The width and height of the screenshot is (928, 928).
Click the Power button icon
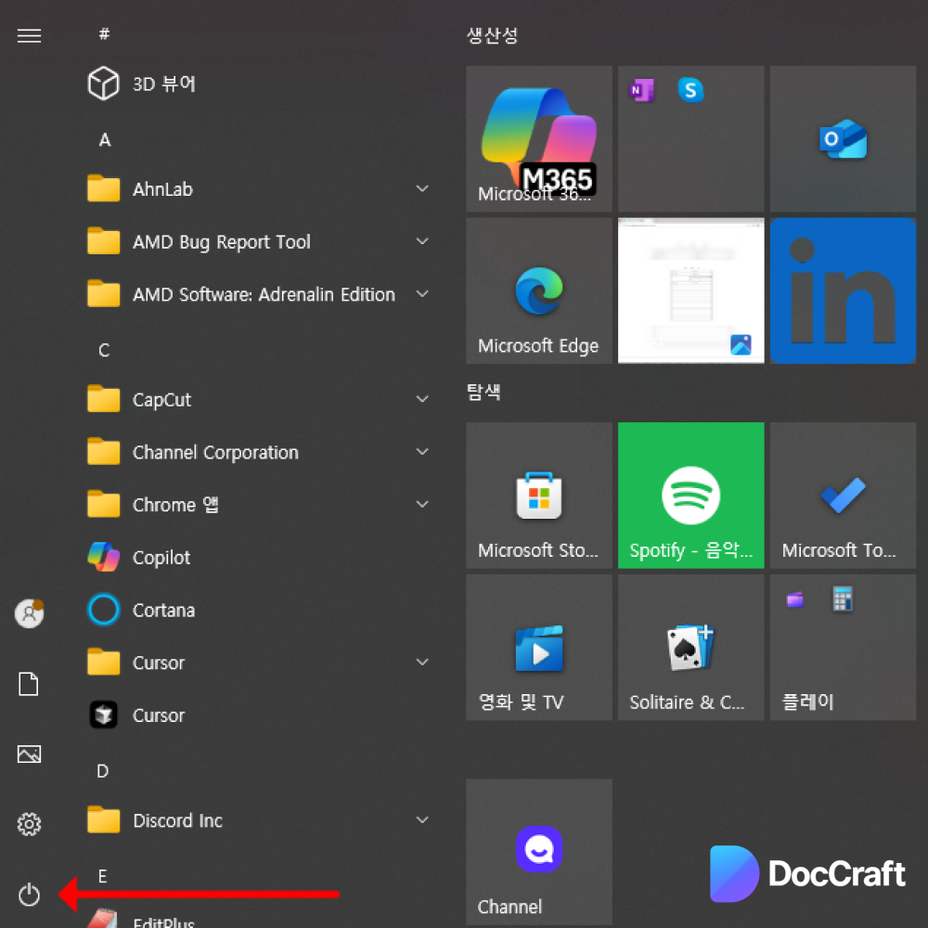(29, 895)
